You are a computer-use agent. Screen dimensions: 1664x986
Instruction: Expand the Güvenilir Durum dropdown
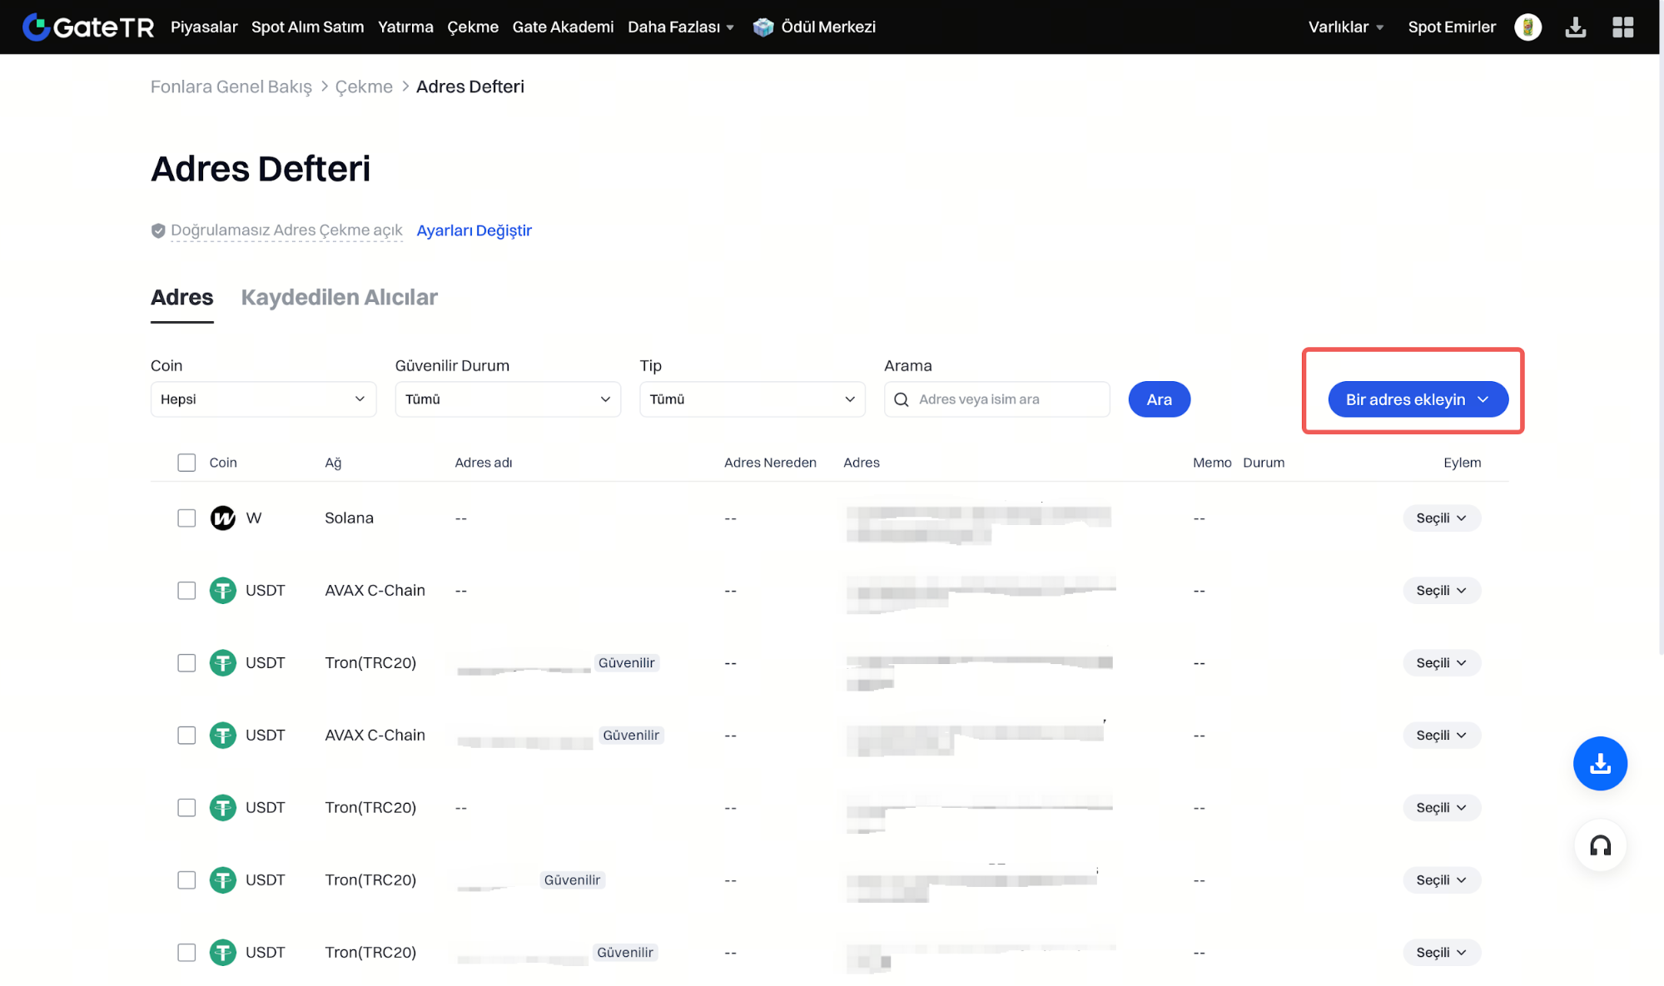tap(508, 399)
